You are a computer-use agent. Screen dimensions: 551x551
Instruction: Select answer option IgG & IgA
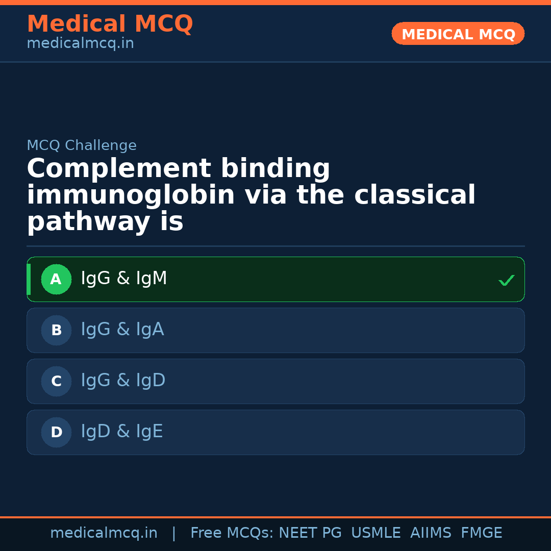pos(275,330)
